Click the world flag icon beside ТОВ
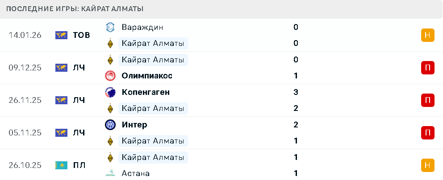 (x=61, y=35)
